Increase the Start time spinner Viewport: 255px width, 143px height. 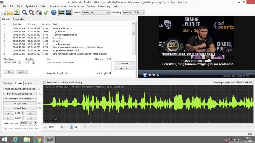(19, 62)
